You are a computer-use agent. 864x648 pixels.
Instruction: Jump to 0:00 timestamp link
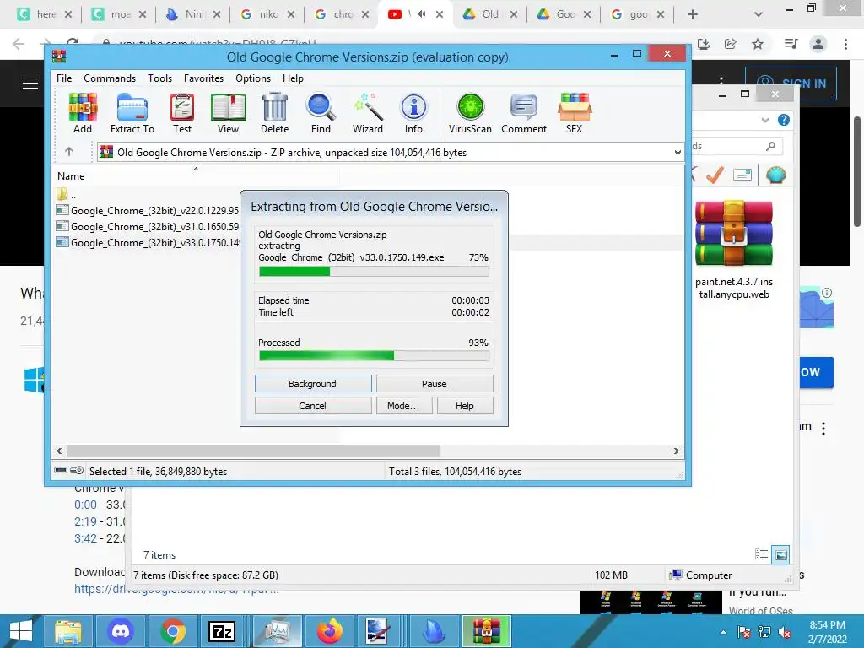pos(85,505)
